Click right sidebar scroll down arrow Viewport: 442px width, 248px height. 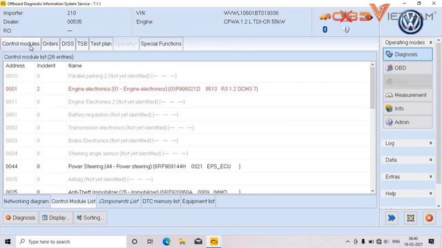tap(439, 206)
